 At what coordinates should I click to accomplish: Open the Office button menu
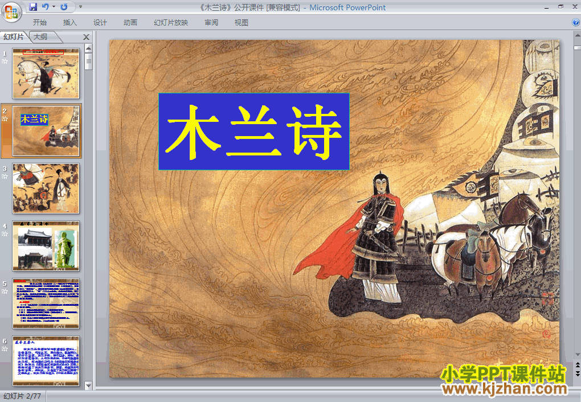click(x=11, y=12)
